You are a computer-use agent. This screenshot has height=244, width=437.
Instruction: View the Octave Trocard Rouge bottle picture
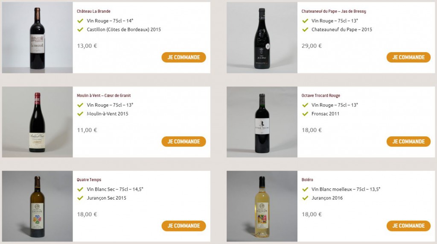(262, 122)
